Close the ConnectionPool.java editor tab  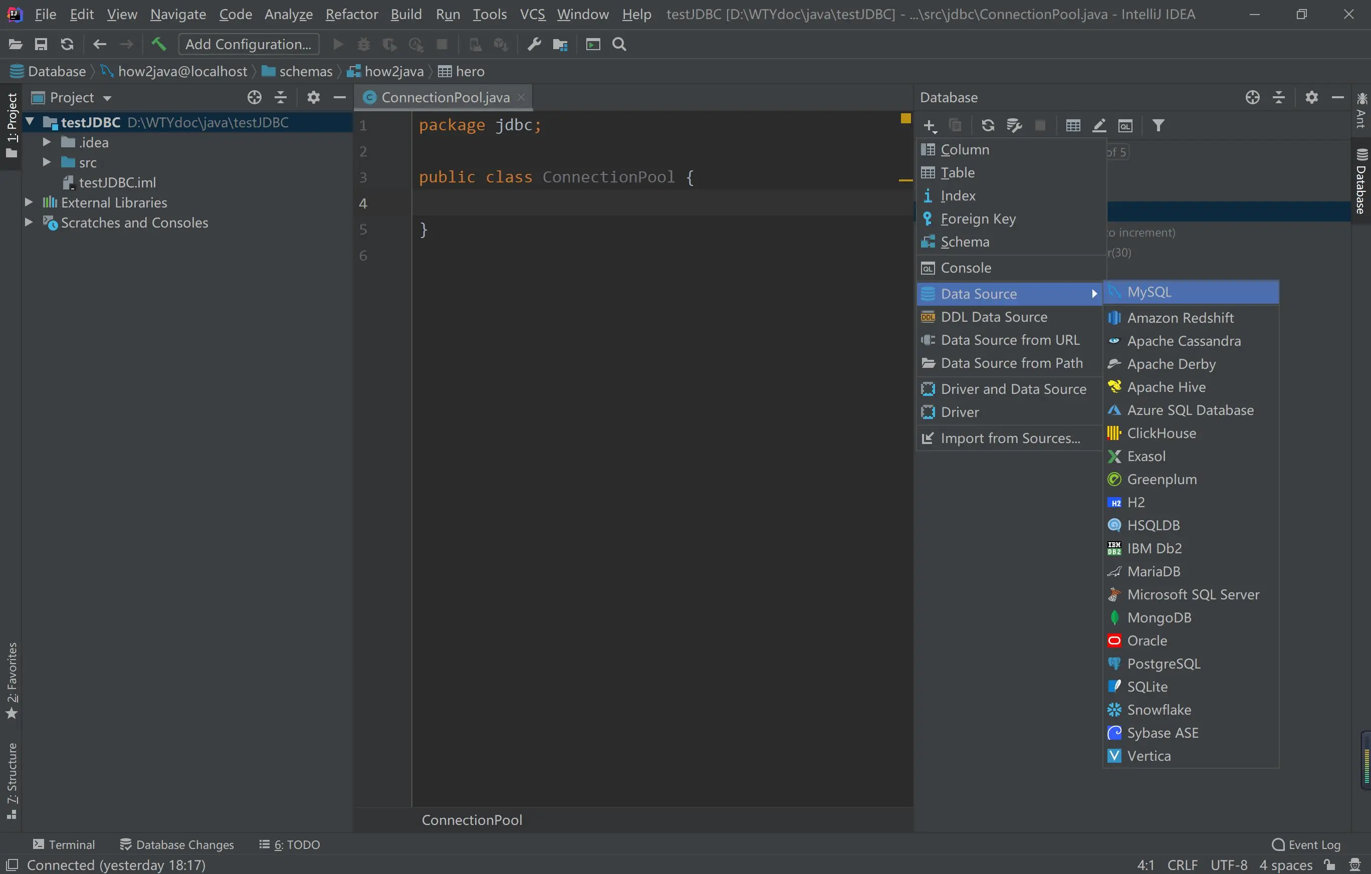(x=521, y=97)
